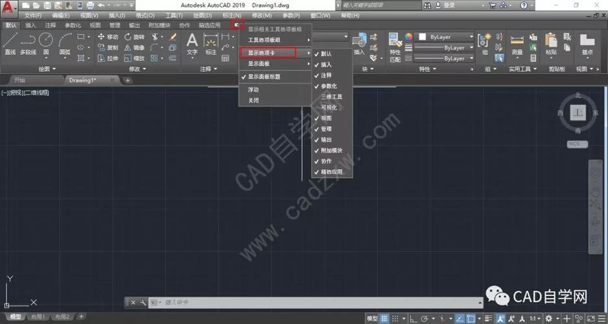Screen dimensions: 608x324
Task: Open 工具选项板组 submenu
Action: (275, 40)
